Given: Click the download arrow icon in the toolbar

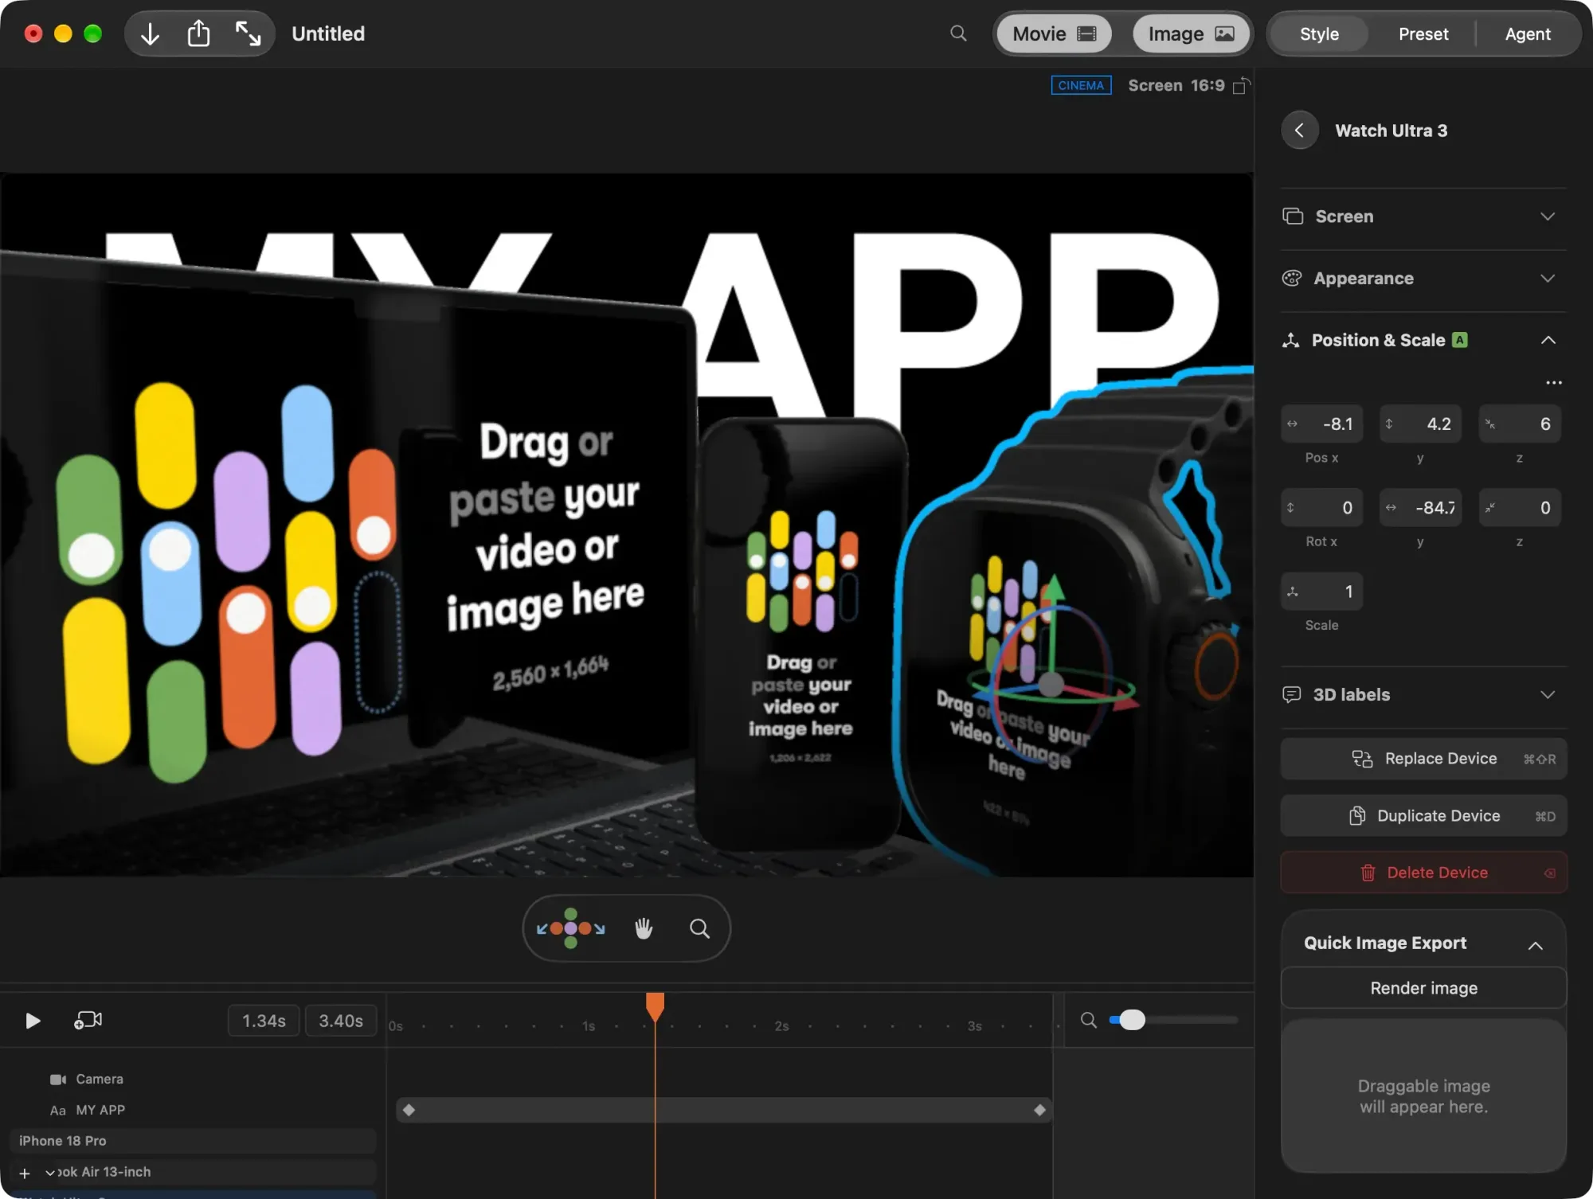Looking at the screenshot, I should point(150,34).
